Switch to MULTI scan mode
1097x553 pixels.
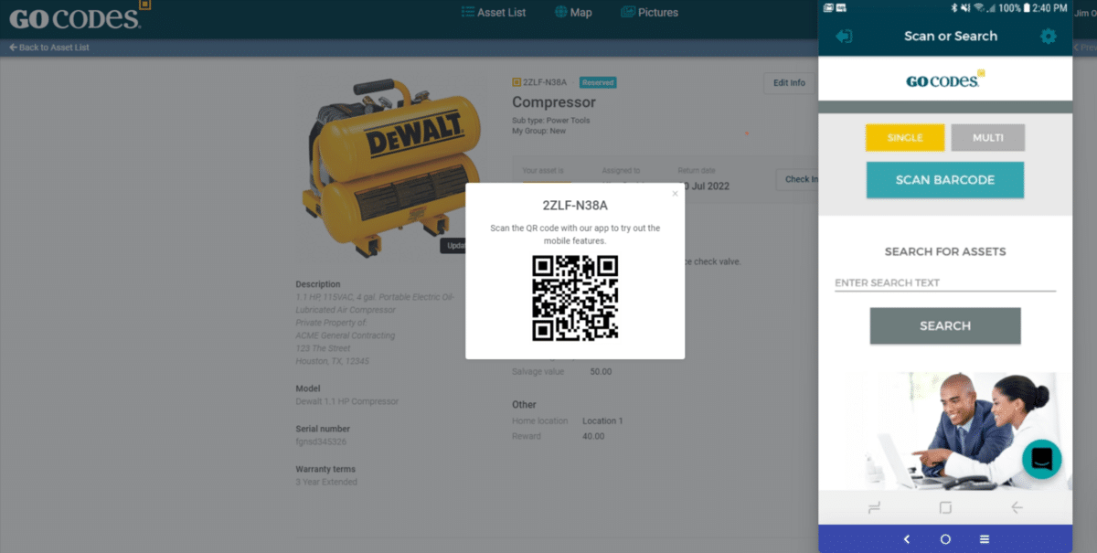(987, 138)
